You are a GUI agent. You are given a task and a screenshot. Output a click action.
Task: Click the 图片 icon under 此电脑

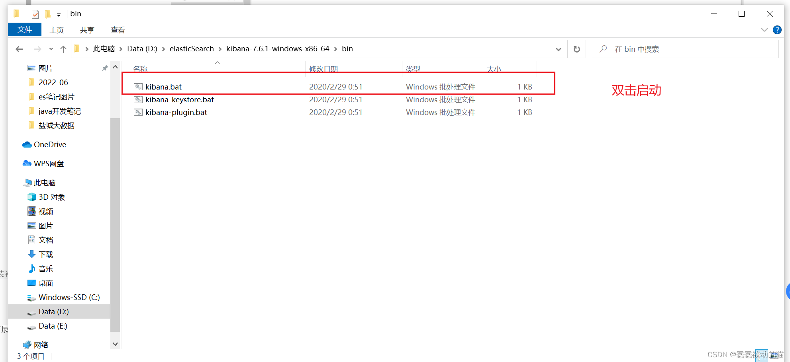point(32,226)
